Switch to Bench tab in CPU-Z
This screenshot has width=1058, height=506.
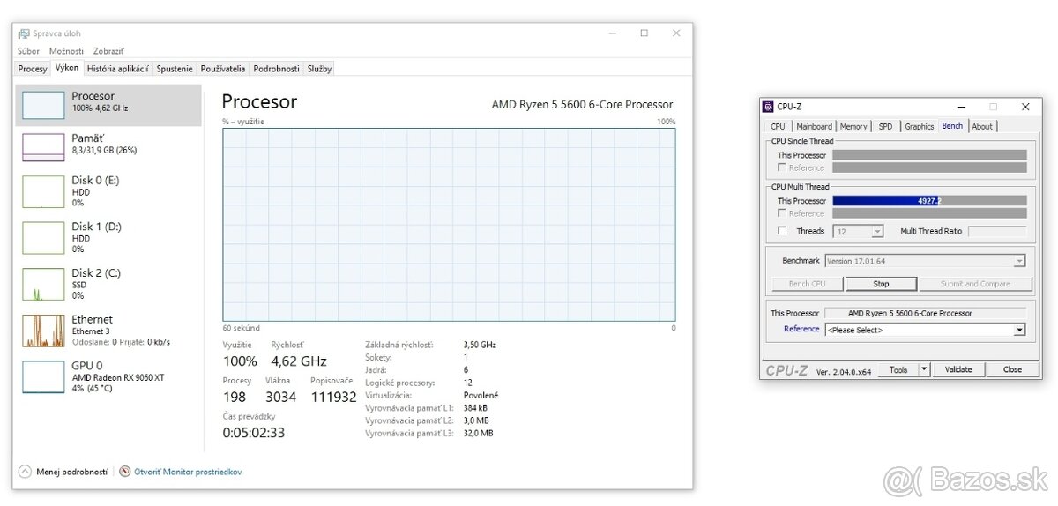pyautogui.click(x=952, y=125)
